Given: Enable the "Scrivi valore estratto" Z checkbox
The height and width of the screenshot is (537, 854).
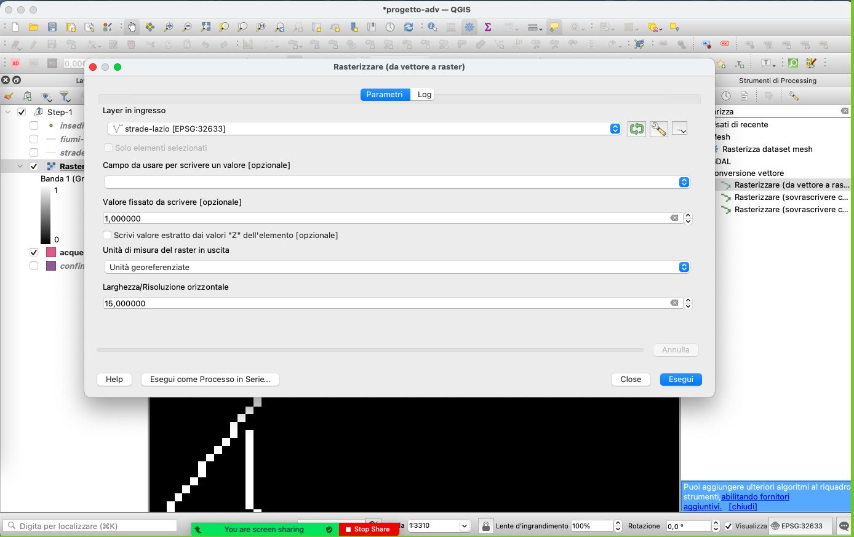Looking at the screenshot, I should pos(108,235).
